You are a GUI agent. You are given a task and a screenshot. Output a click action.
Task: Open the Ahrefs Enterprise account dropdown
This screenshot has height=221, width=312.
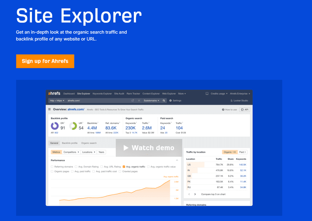(240, 94)
